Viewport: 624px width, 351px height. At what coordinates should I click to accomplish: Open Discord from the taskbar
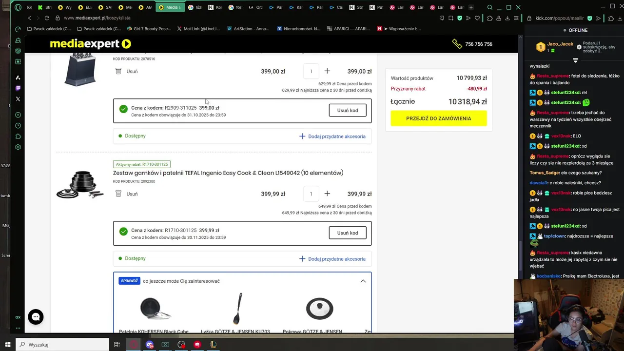click(150, 345)
